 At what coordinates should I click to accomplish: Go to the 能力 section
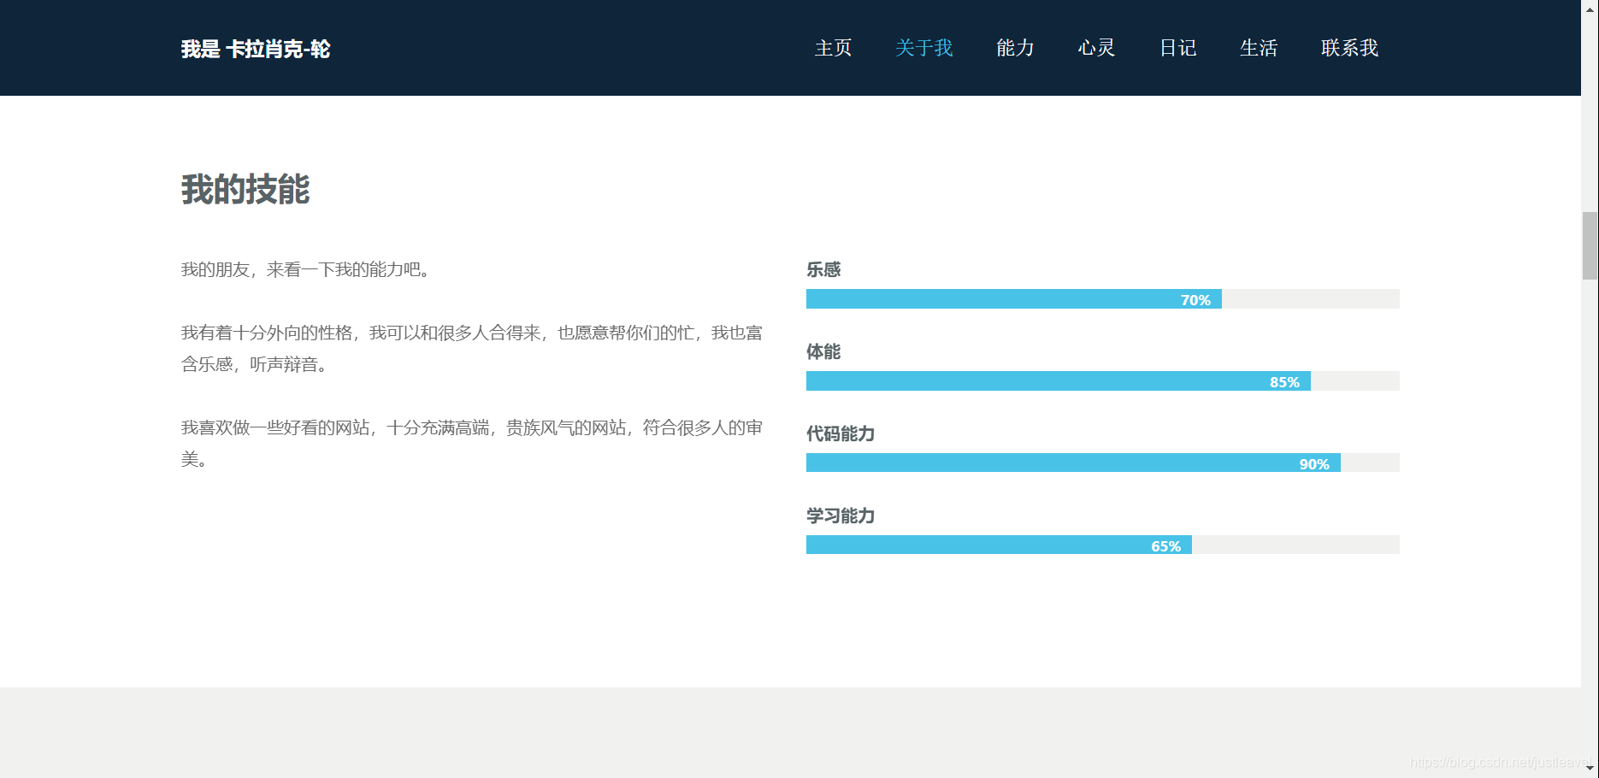coord(1015,48)
